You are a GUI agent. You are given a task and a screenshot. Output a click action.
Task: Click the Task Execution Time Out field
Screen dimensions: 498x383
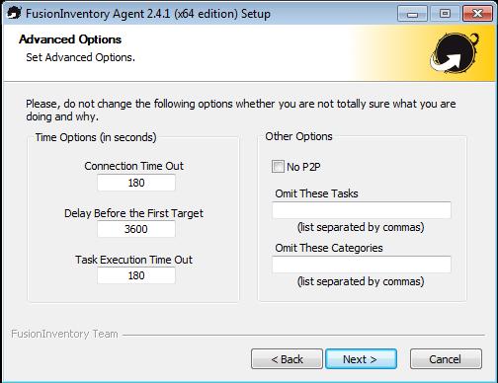tap(136, 275)
